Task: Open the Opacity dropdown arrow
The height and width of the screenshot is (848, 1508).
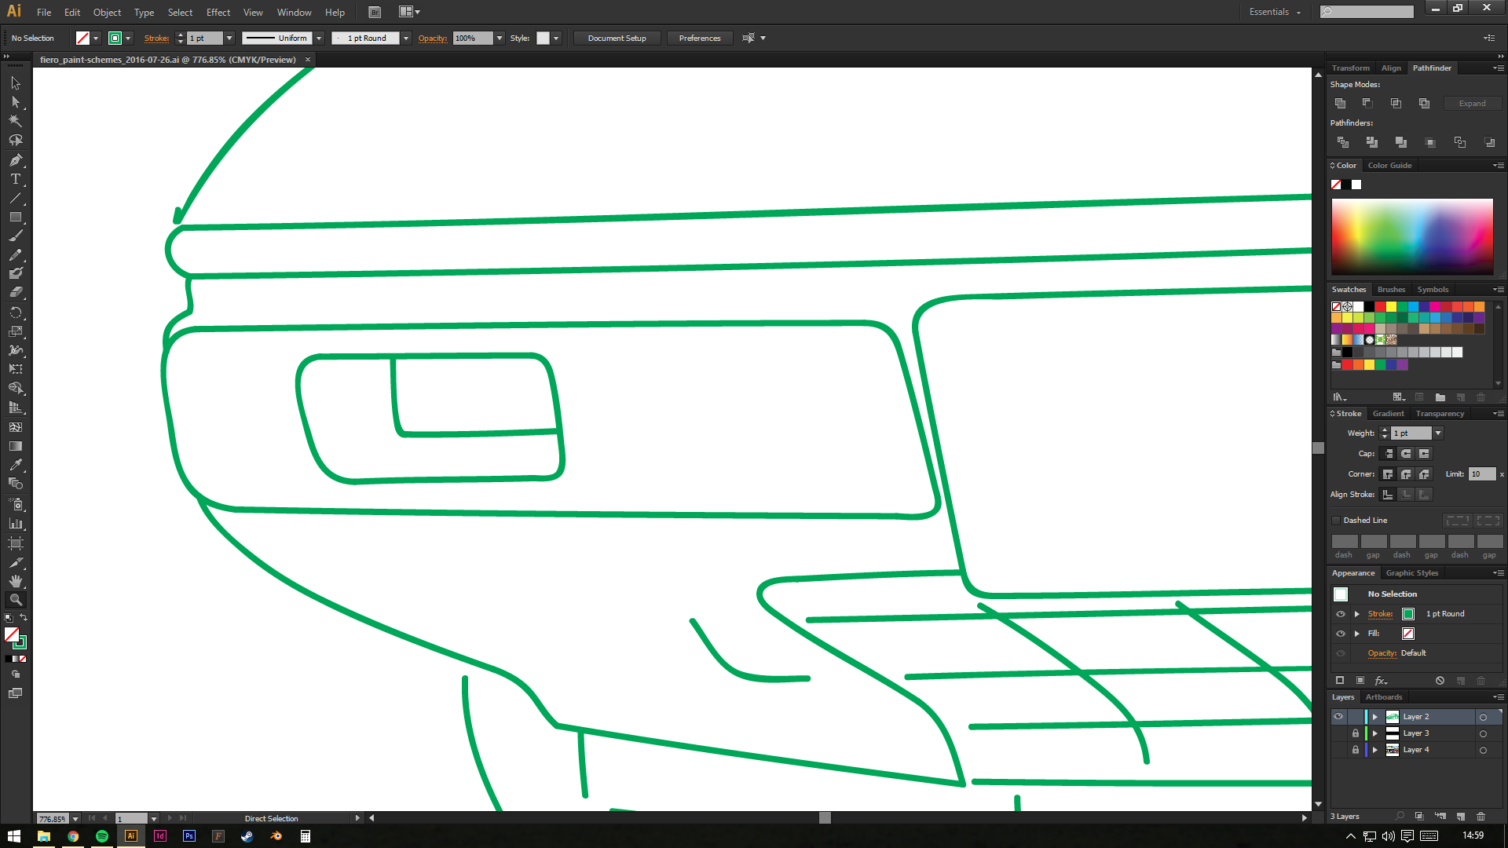Action: coord(499,38)
